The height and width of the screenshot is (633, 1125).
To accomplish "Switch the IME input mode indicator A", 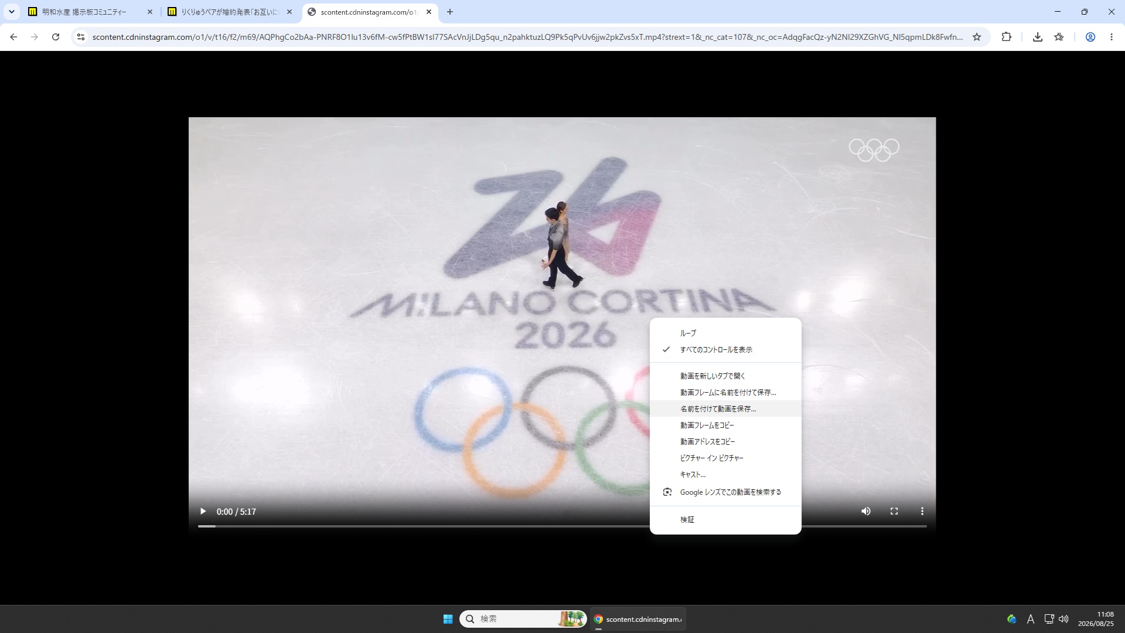I will click(1031, 619).
